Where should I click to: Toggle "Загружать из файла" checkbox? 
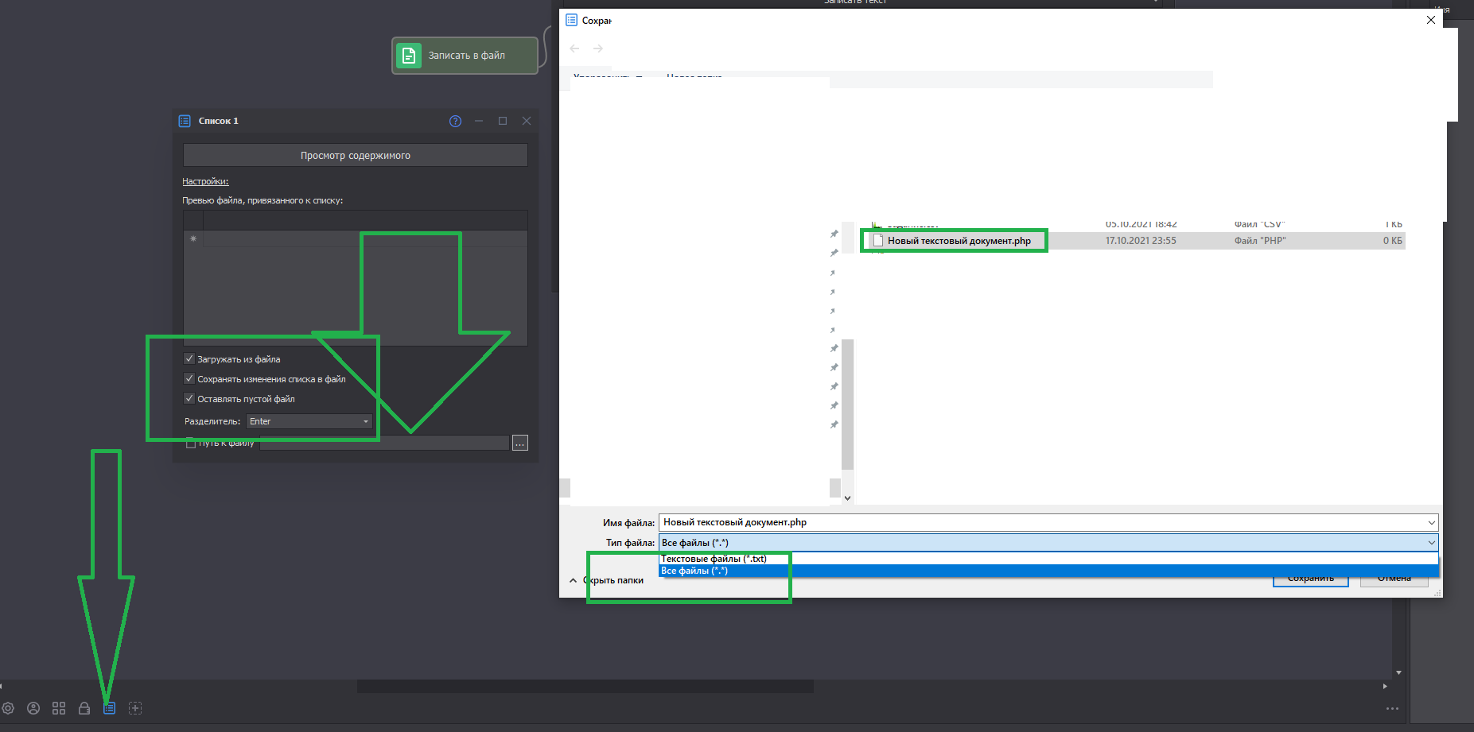coord(189,358)
